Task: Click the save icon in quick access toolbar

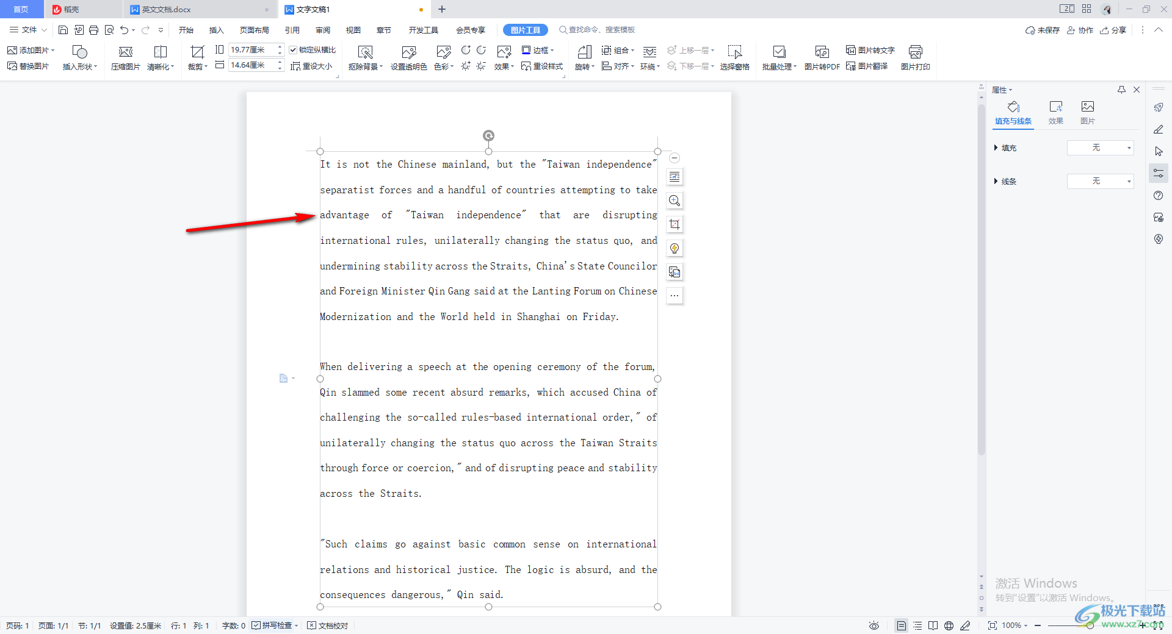Action: coord(63,30)
